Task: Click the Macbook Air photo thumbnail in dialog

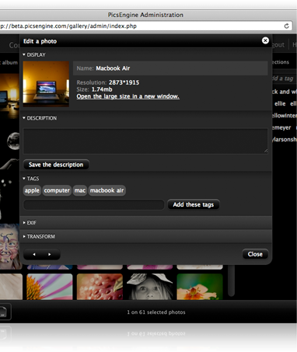Action: tap(46, 84)
